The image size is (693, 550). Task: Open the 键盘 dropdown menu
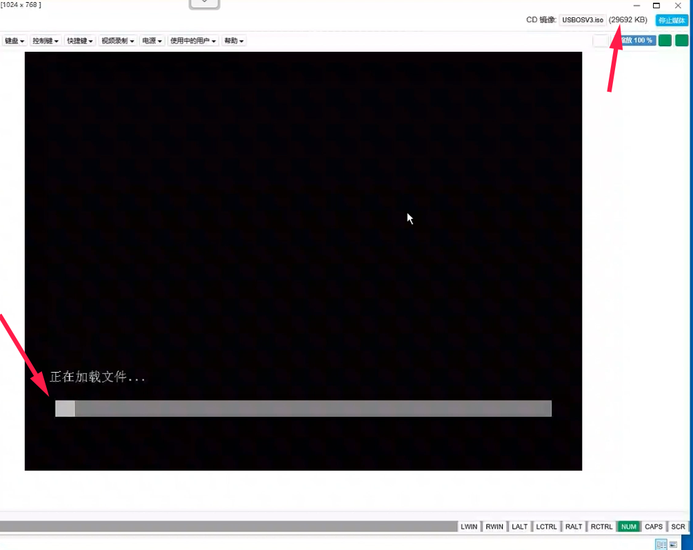(14, 41)
